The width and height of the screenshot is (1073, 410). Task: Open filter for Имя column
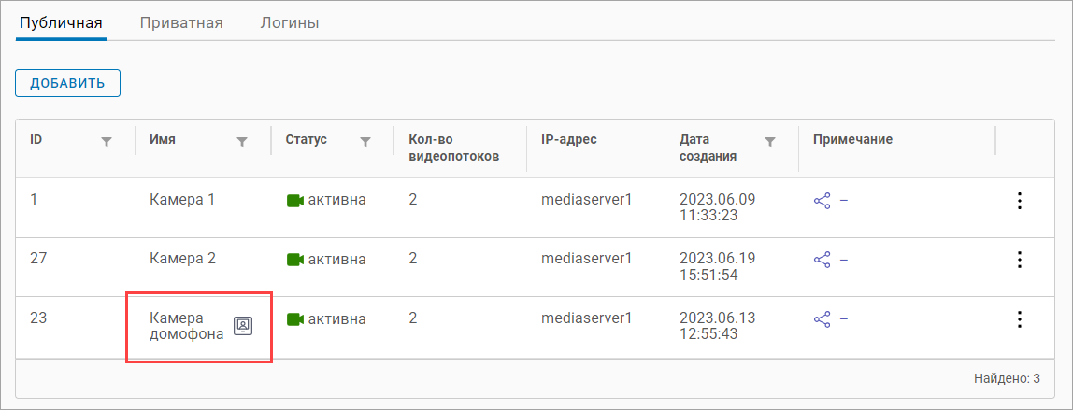[x=242, y=141]
